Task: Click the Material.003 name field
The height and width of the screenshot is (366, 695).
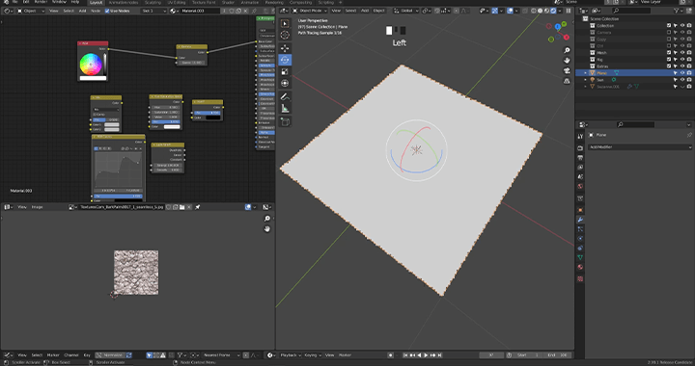Action: (x=201, y=11)
